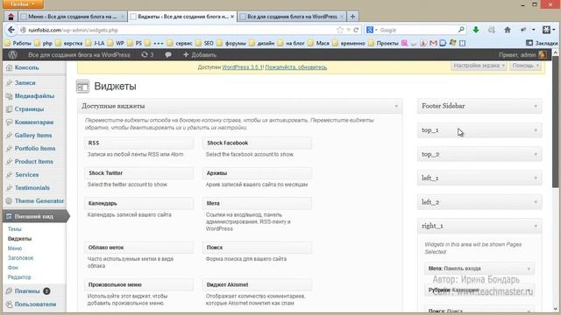Switch to third tab Все для создания блога
The width and height of the screenshot is (561, 315).
[292, 17]
